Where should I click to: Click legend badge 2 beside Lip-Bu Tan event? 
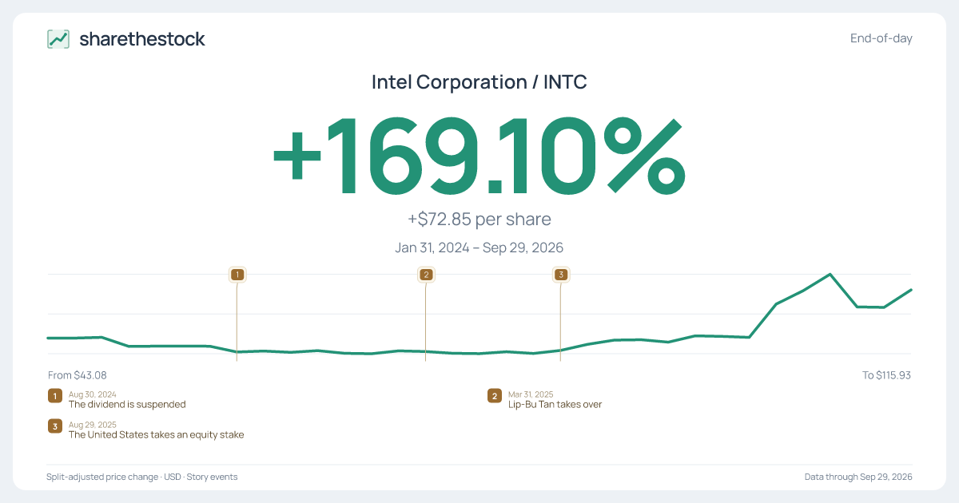(x=495, y=396)
